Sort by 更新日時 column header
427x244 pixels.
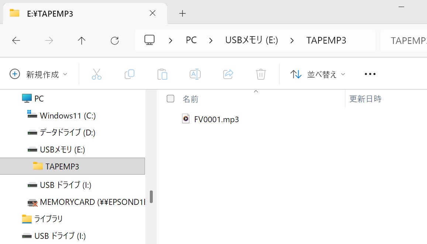[365, 99]
